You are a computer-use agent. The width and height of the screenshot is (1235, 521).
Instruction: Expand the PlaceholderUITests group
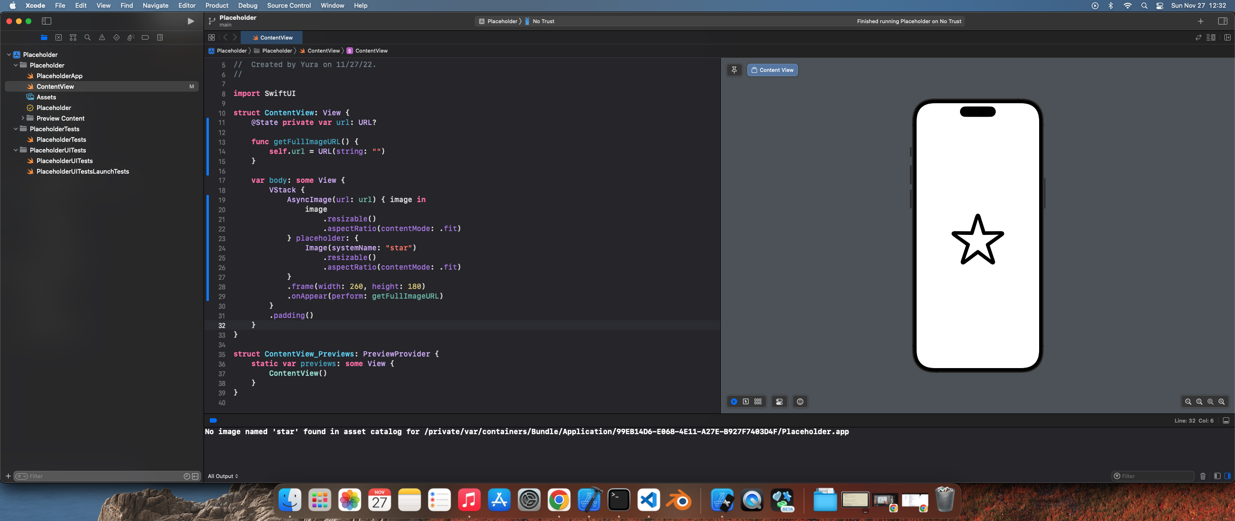point(14,150)
